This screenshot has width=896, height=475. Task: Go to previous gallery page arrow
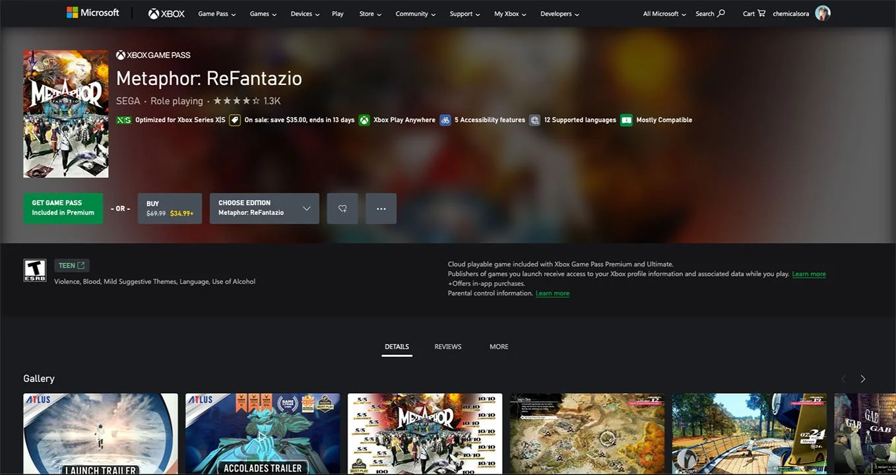pyautogui.click(x=843, y=379)
